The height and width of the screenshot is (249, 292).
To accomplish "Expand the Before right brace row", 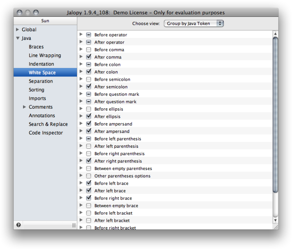I will tap(81, 198).
